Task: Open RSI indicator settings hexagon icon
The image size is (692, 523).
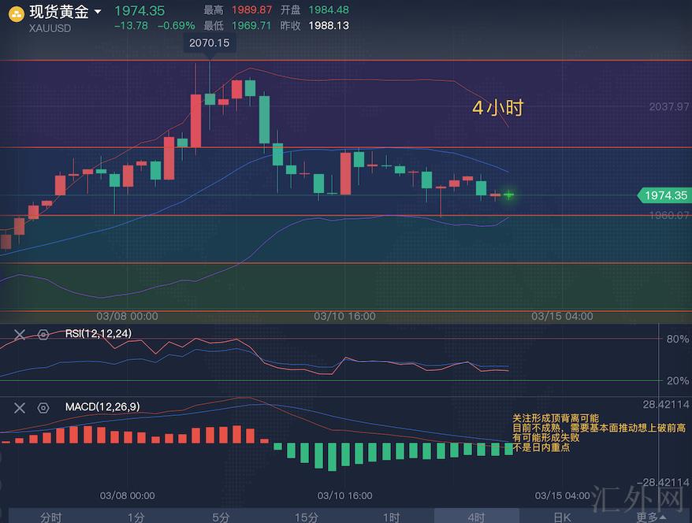Action: [43, 334]
